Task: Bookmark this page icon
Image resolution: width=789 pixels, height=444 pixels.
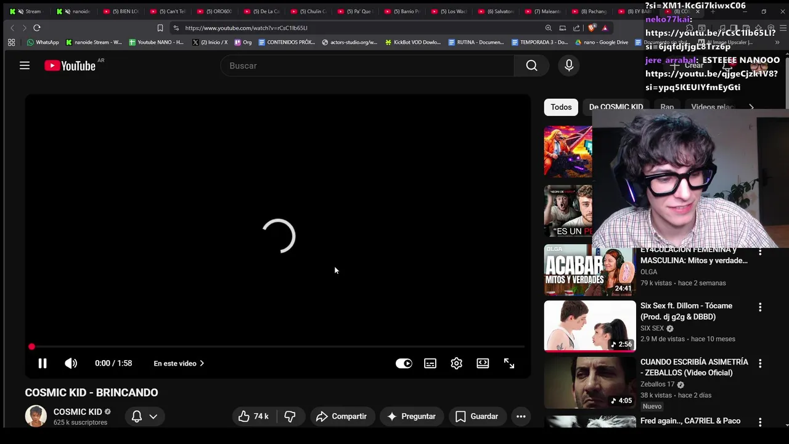Action: (x=160, y=28)
